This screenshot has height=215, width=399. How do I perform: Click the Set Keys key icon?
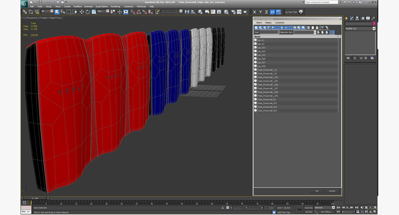point(300,210)
